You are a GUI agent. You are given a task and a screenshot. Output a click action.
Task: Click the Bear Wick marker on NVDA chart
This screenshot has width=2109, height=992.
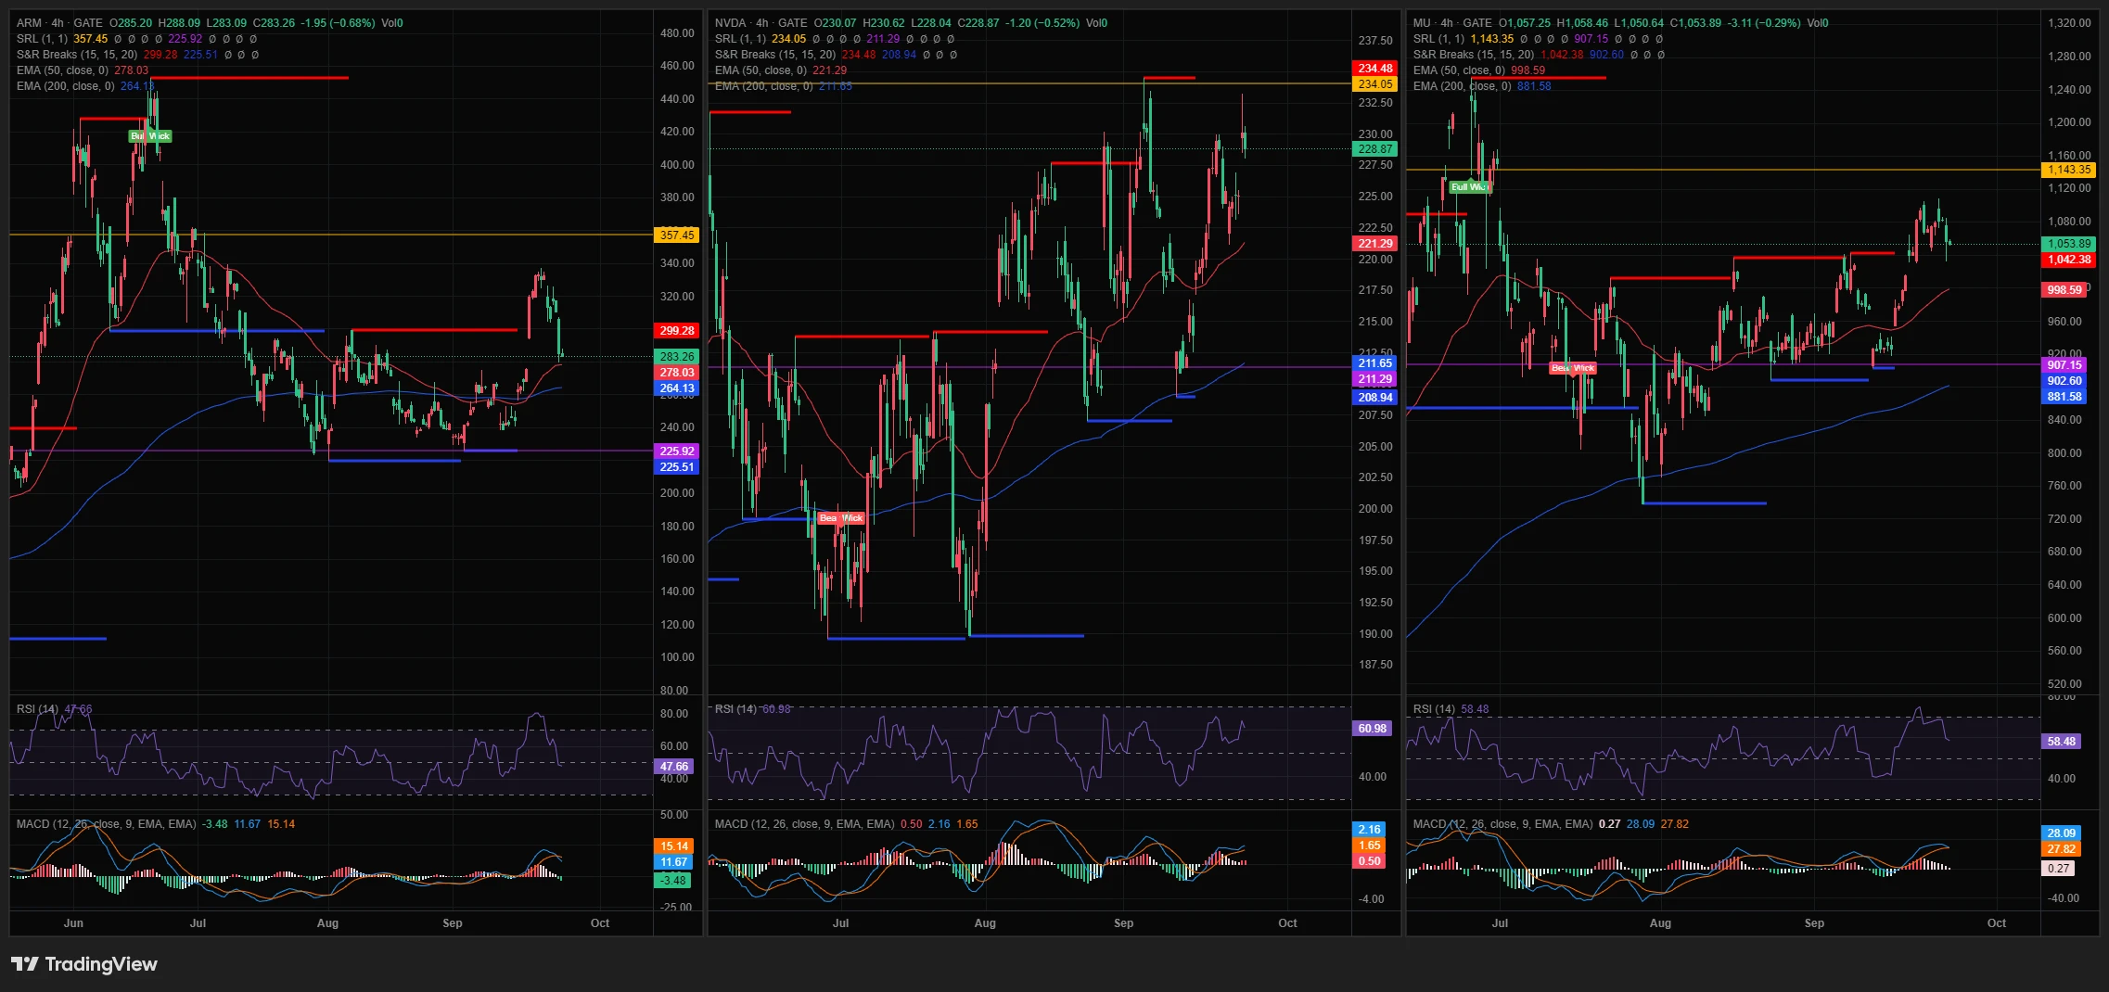tap(841, 518)
